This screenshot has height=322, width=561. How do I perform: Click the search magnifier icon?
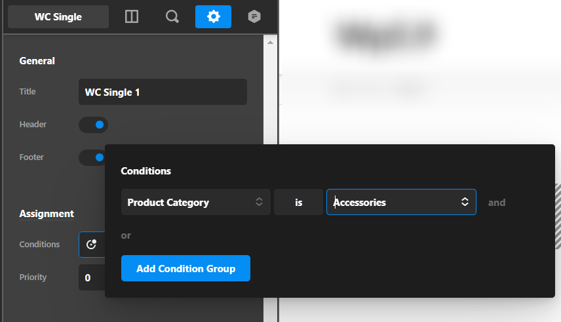(x=172, y=17)
